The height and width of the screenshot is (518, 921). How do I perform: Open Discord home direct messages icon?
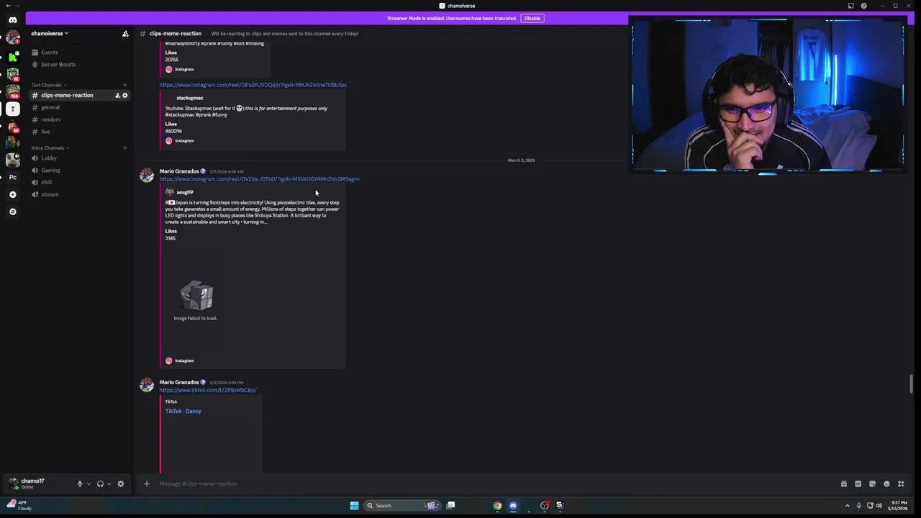pos(12,20)
